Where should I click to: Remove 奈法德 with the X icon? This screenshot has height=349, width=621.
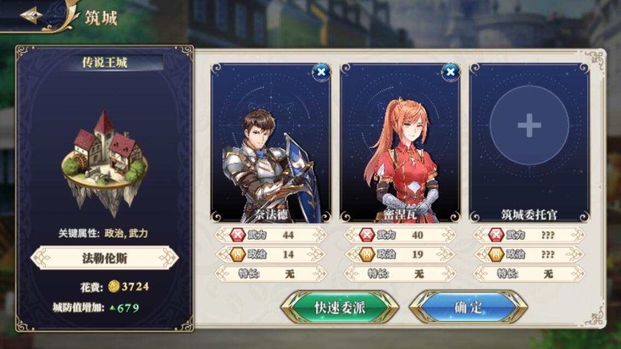coord(321,72)
